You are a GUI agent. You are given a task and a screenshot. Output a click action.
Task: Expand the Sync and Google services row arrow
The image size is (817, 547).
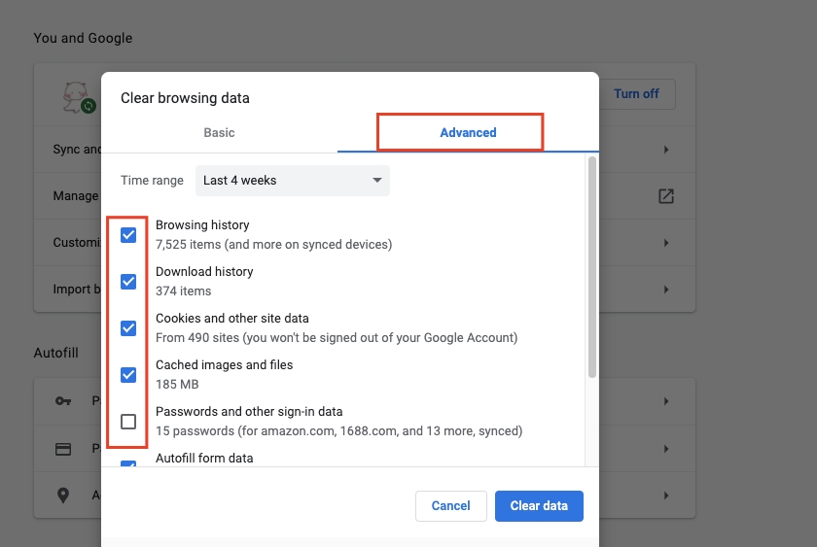666,150
